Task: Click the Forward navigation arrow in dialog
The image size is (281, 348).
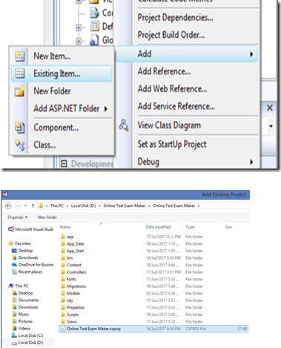Action: coord(18,206)
